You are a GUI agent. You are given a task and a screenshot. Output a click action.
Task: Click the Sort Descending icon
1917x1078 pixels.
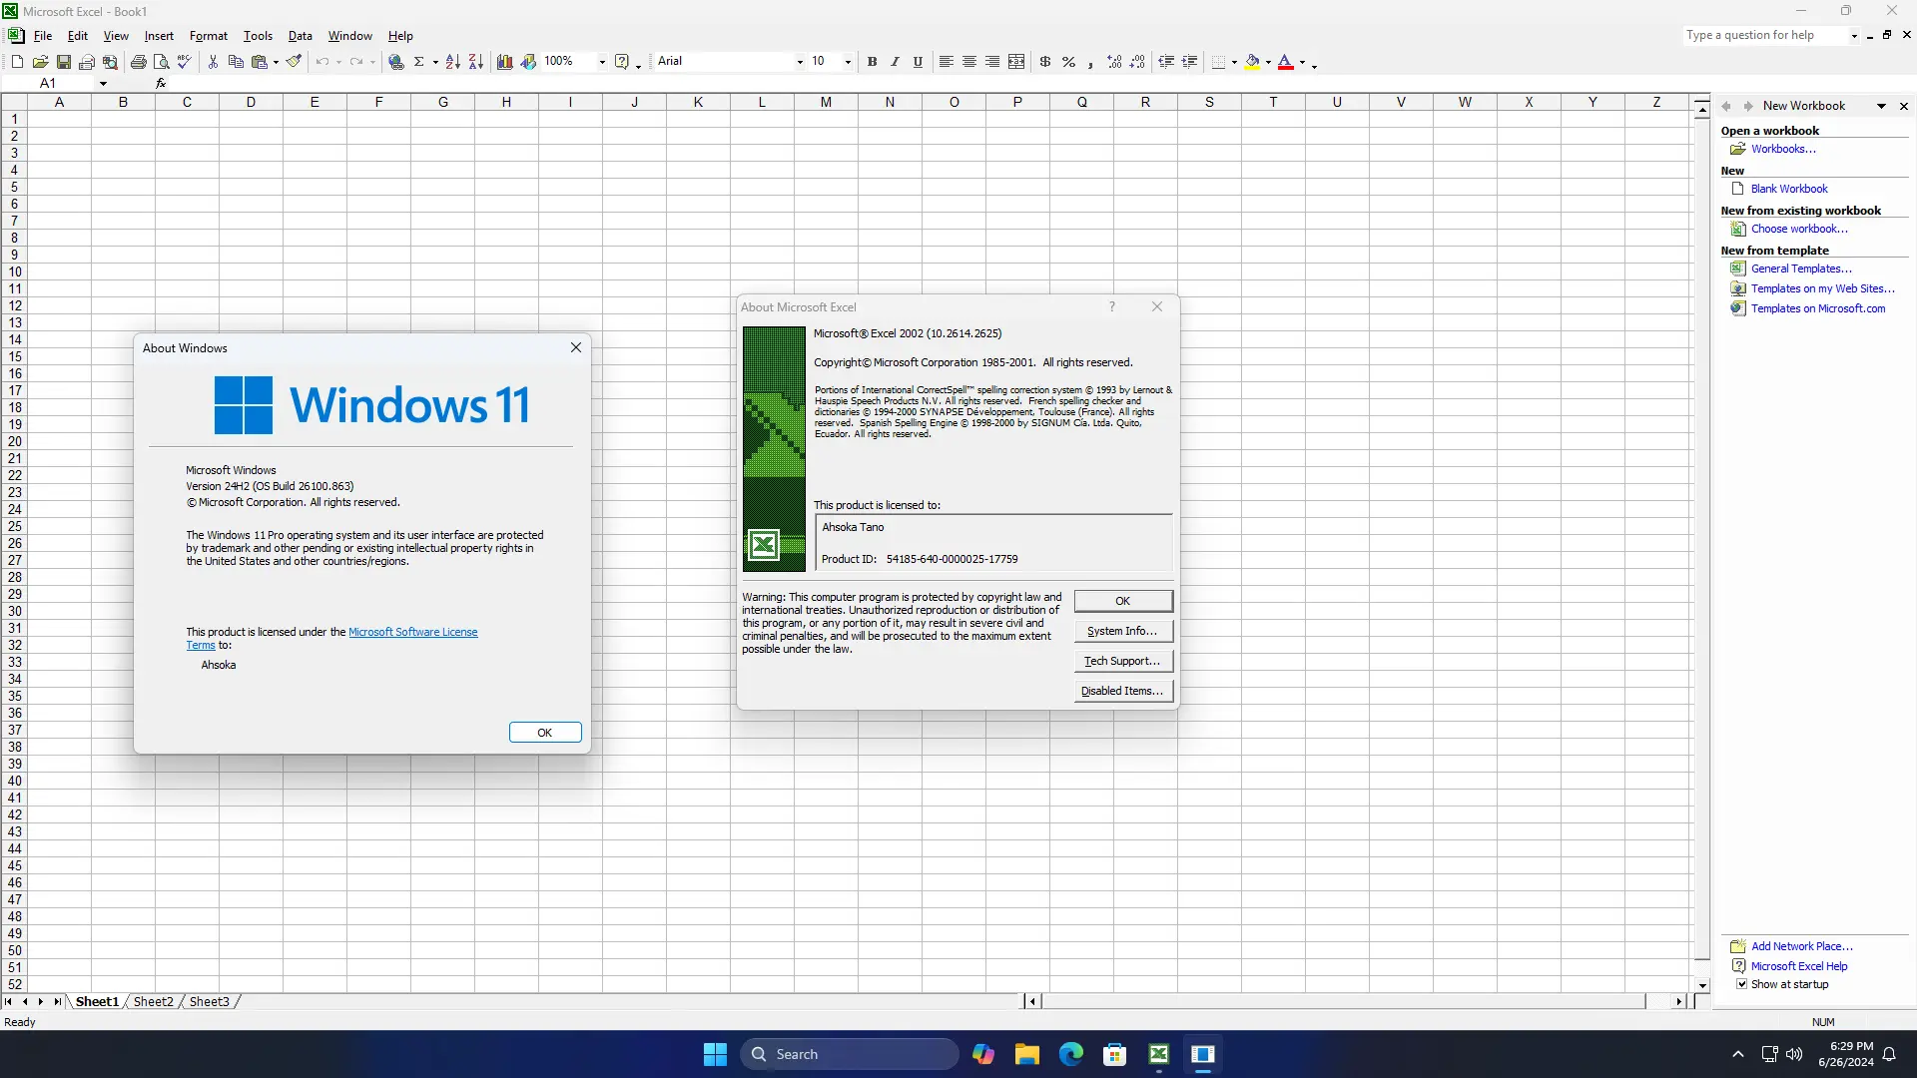coord(475,62)
